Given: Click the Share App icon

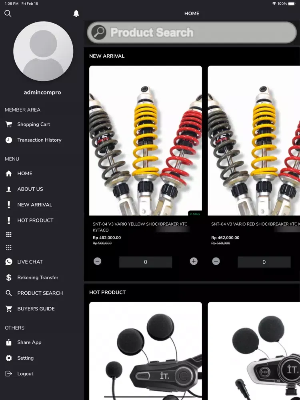Looking at the screenshot, I should (x=9, y=342).
